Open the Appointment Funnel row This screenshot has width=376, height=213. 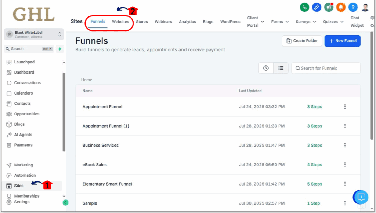[x=218, y=107]
